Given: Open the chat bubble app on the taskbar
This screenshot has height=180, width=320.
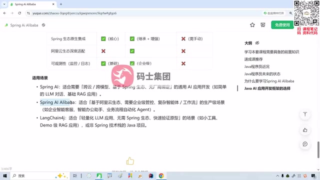Looking at the screenshot, I should 109,175.
